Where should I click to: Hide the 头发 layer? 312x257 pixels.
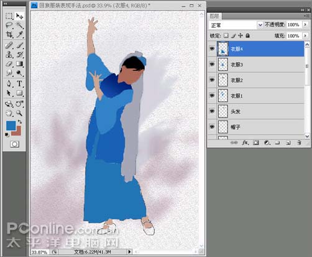[212, 111]
